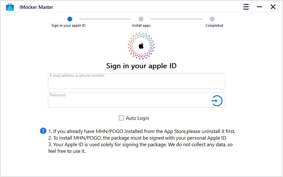
Task: Click the Apple logo icon
Action: pos(141,46)
